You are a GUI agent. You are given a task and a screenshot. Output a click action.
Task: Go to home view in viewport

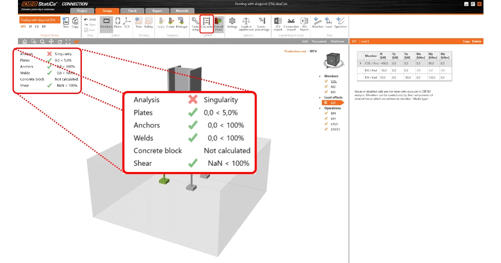pos(25,42)
